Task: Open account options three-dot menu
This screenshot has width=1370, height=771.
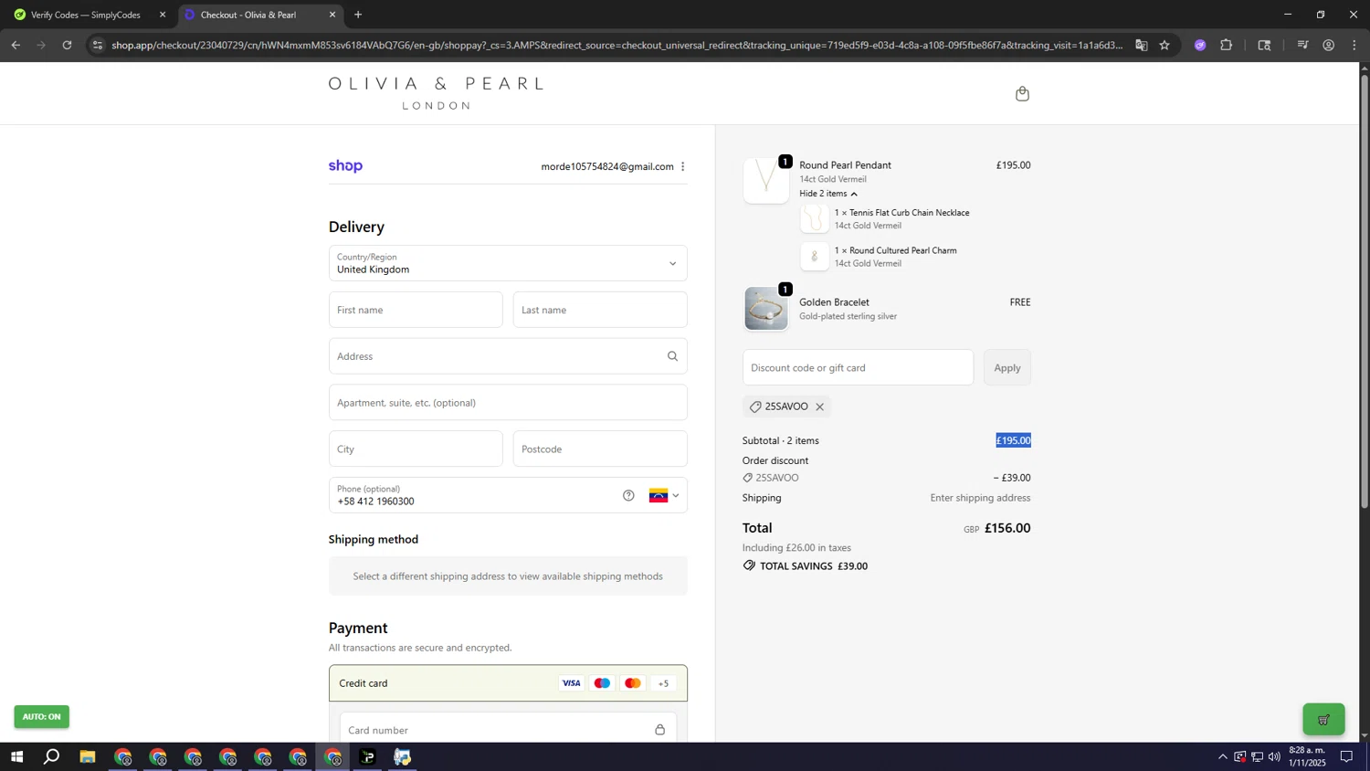Action: pyautogui.click(x=683, y=166)
